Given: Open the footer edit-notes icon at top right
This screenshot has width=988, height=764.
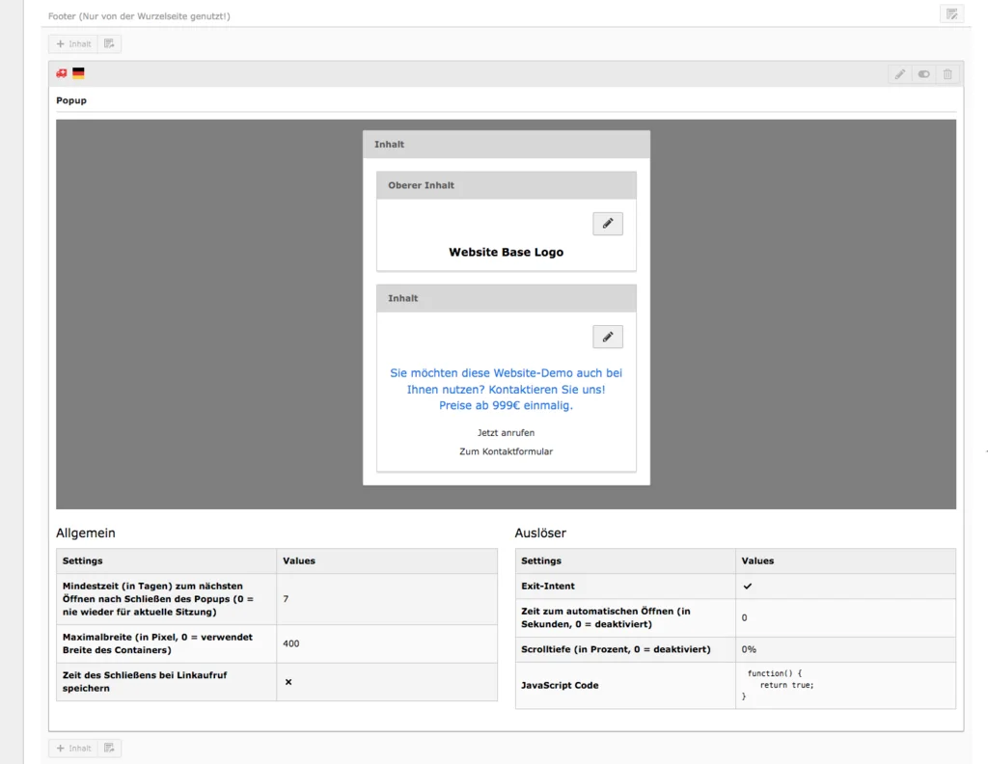Looking at the screenshot, I should pos(951,14).
